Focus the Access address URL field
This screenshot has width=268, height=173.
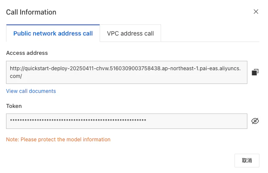[127, 72]
